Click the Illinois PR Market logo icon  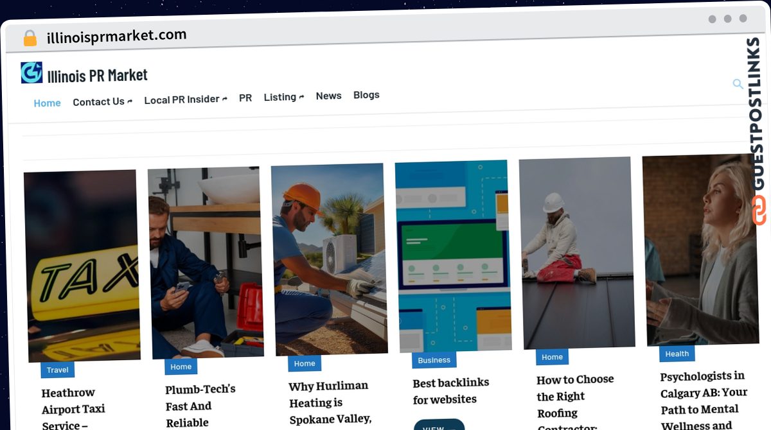31,73
